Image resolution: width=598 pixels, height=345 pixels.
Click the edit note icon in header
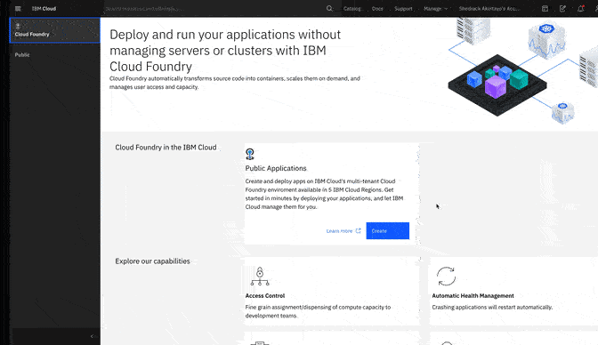coord(562,8)
